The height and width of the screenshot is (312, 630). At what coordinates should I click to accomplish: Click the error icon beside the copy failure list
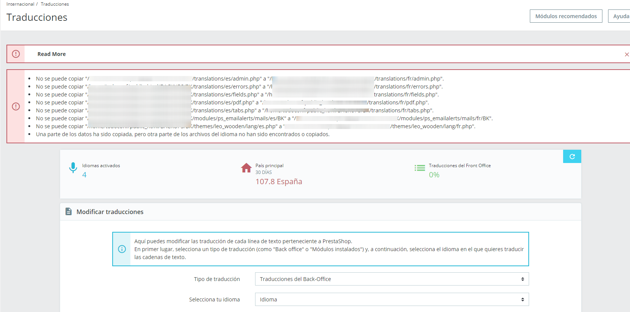(16, 106)
